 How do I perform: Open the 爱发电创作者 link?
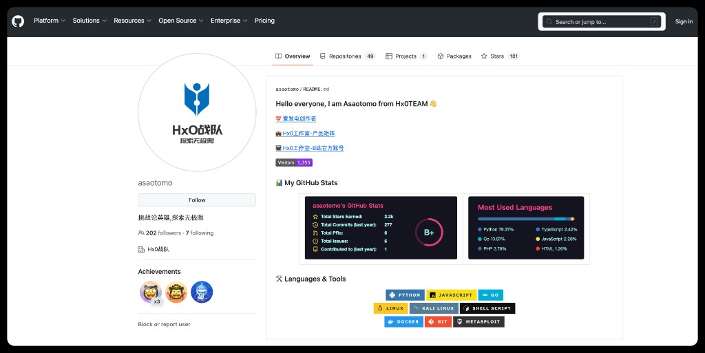(x=296, y=118)
